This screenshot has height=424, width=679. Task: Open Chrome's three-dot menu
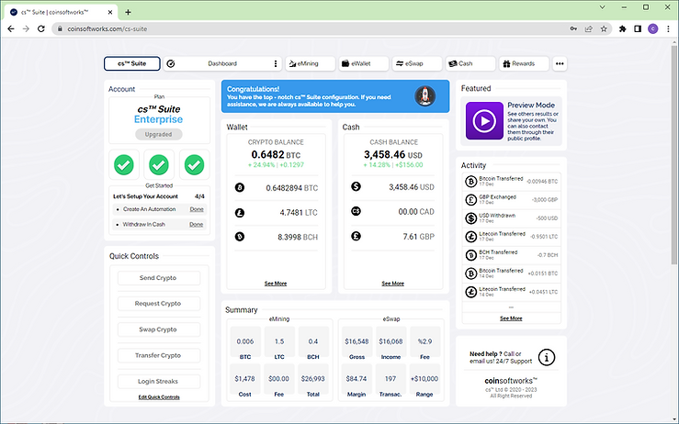point(668,29)
